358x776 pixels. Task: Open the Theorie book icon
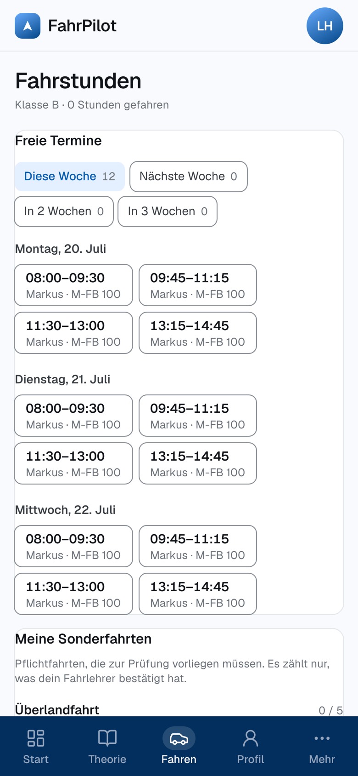pos(107,738)
